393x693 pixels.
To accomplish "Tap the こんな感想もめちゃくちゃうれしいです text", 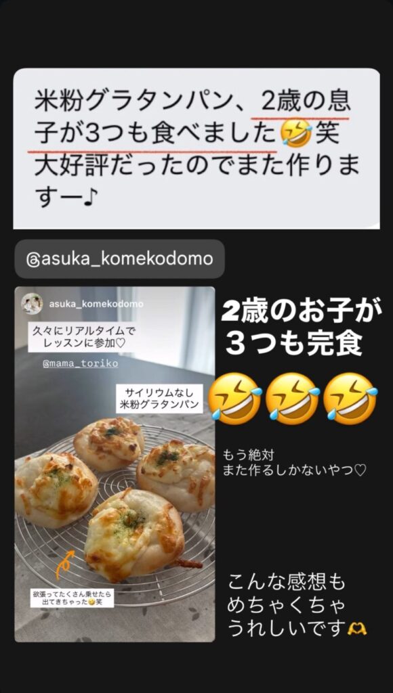I will 297,606.
